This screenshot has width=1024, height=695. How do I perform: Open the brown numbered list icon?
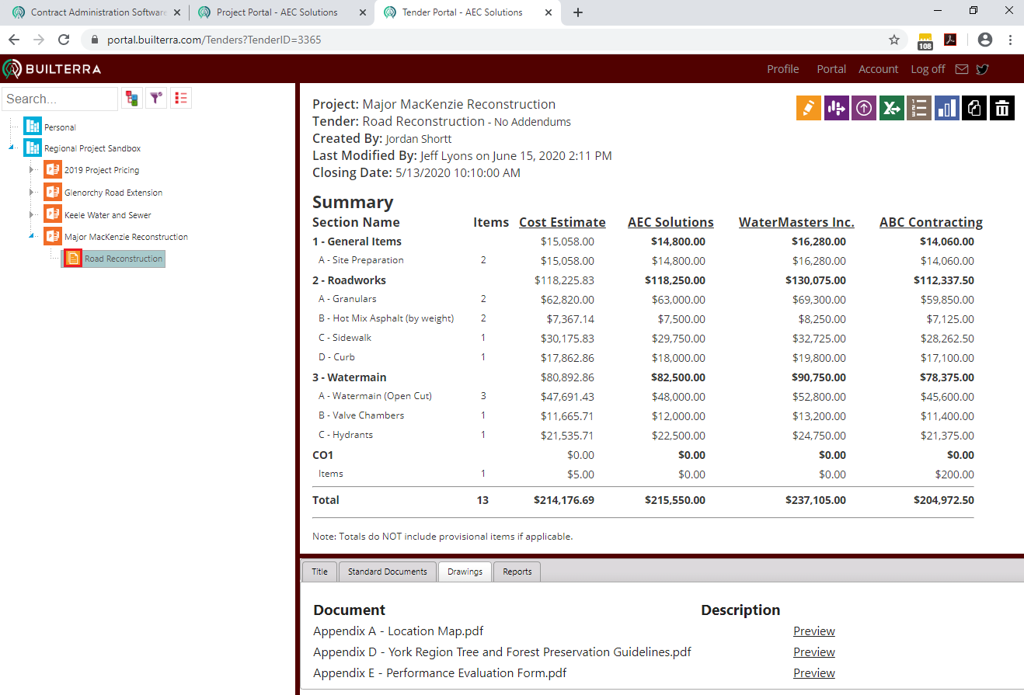coord(919,108)
